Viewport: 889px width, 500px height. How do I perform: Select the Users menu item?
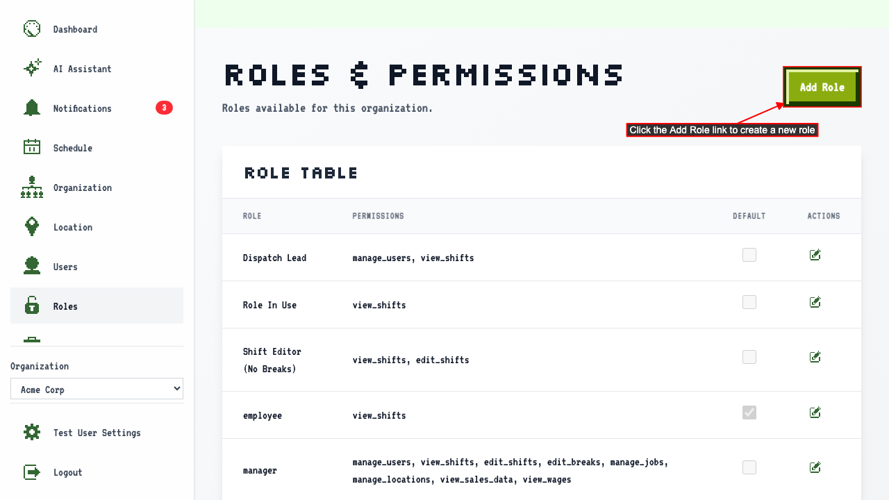click(97, 267)
